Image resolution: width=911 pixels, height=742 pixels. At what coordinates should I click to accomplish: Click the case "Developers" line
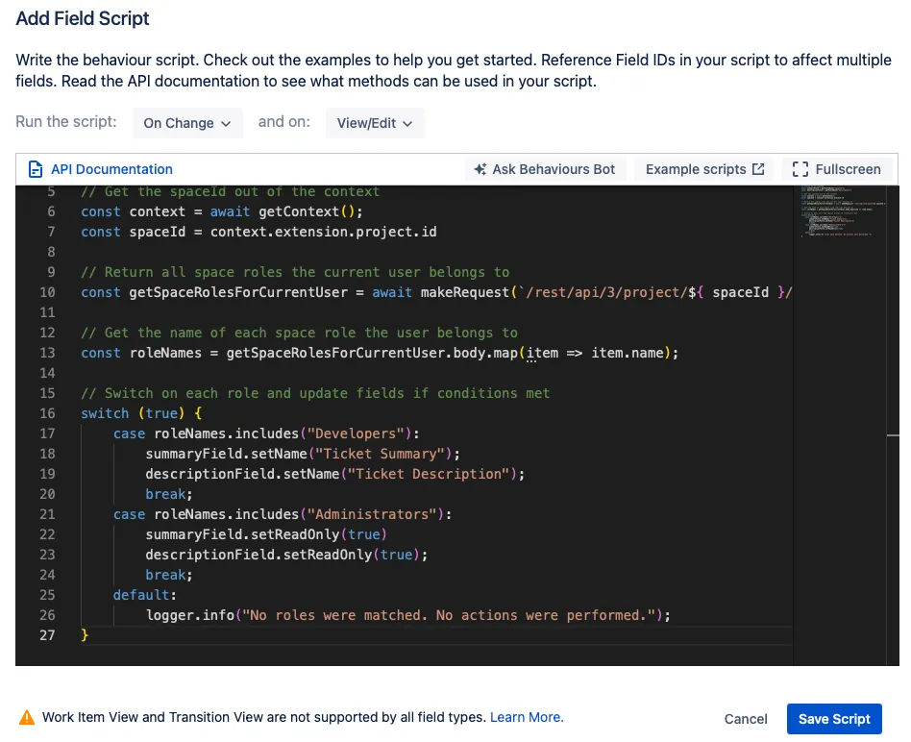point(266,433)
